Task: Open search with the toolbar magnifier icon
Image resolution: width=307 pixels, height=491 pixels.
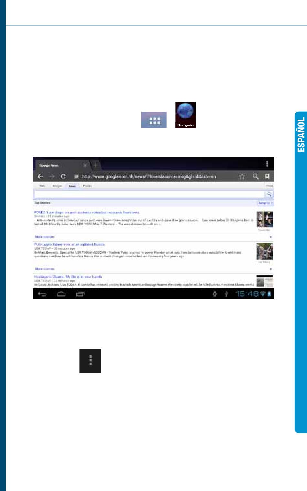Action: point(255,176)
